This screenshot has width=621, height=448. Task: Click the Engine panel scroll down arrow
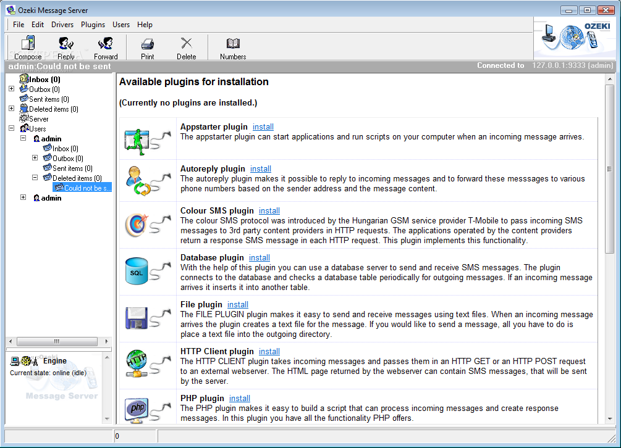tap(107, 418)
